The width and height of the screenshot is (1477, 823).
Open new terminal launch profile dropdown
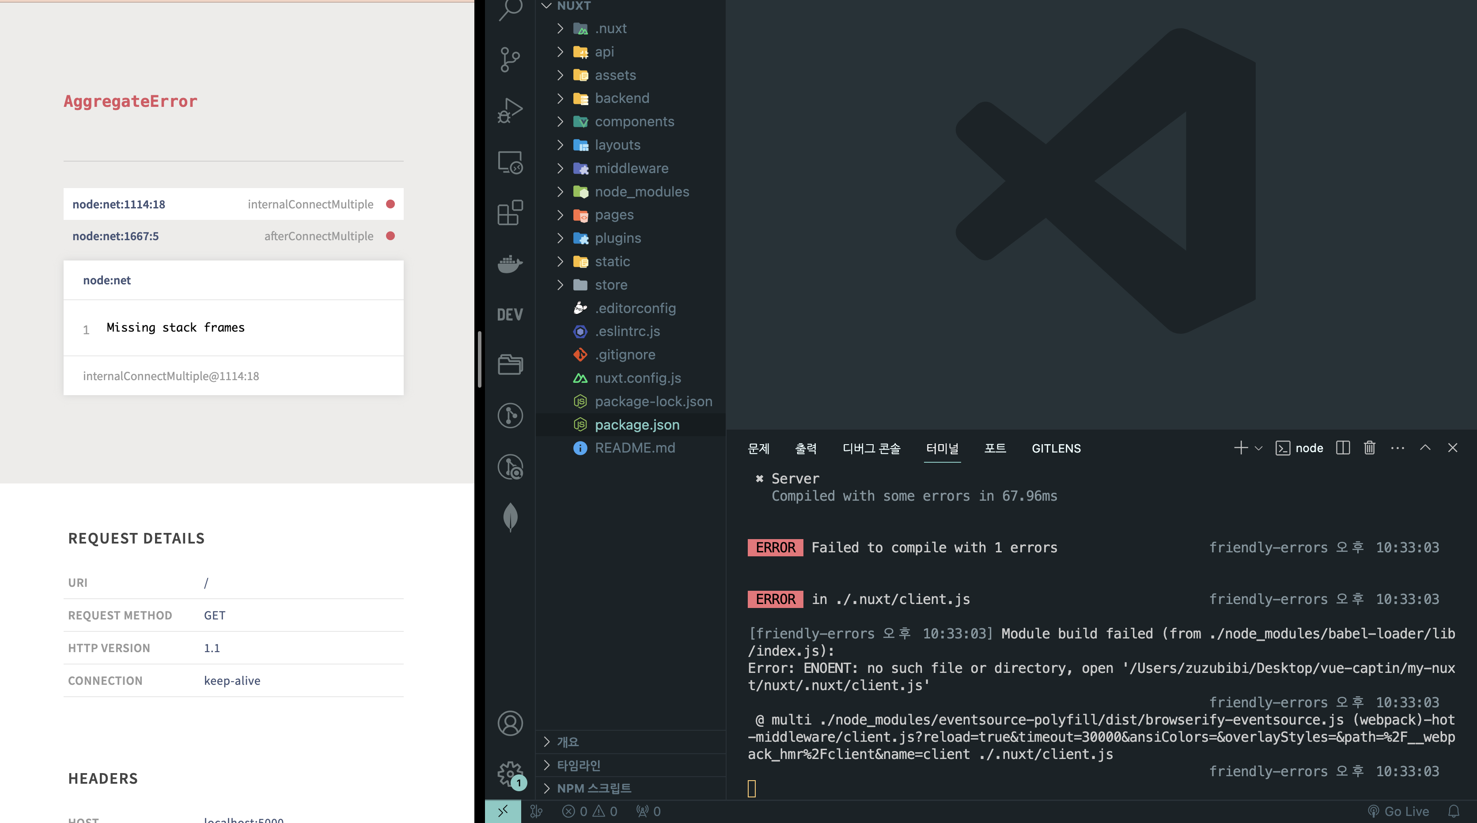(x=1259, y=448)
